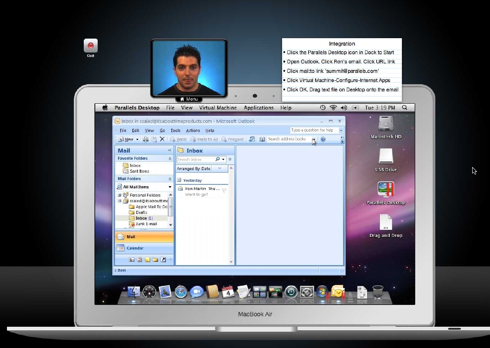
Task: Expand the Query Builder chevron beside search
Action: tap(230, 159)
